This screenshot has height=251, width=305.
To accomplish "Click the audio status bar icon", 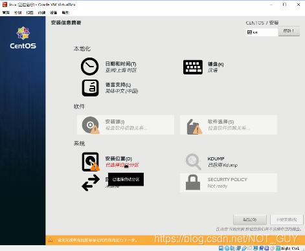I will (x=232, y=248).
